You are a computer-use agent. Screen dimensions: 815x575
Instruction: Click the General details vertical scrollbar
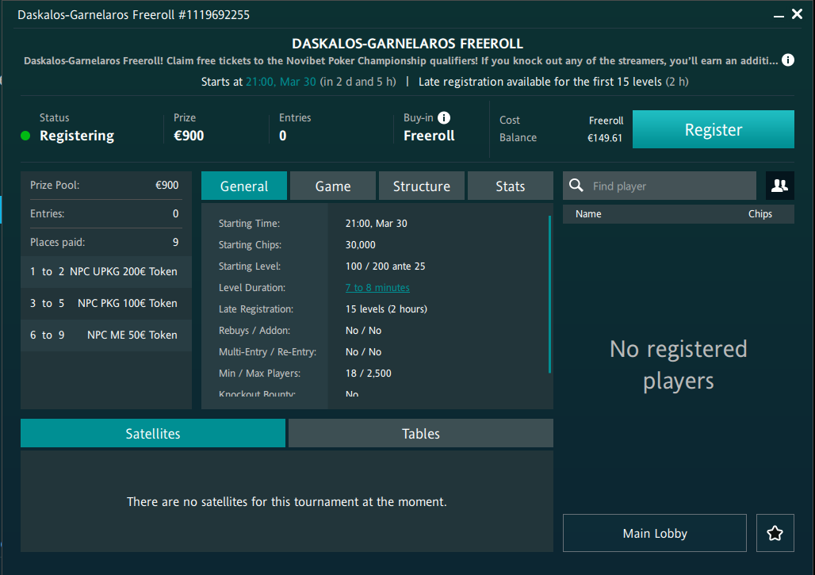(549, 293)
